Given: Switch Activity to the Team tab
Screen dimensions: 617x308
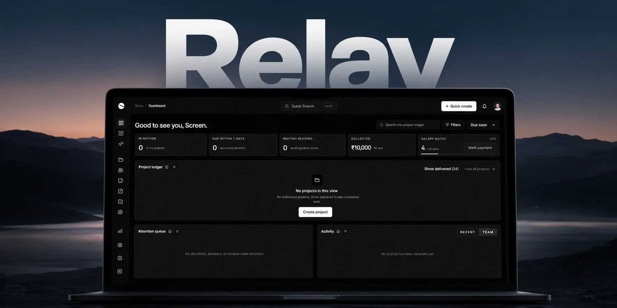Looking at the screenshot, I should pyautogui.click(x=488, y=232).
